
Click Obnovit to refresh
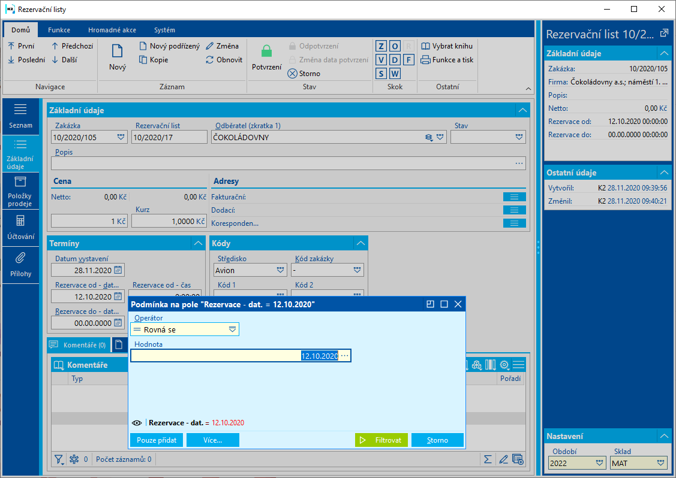coord(224,60)
